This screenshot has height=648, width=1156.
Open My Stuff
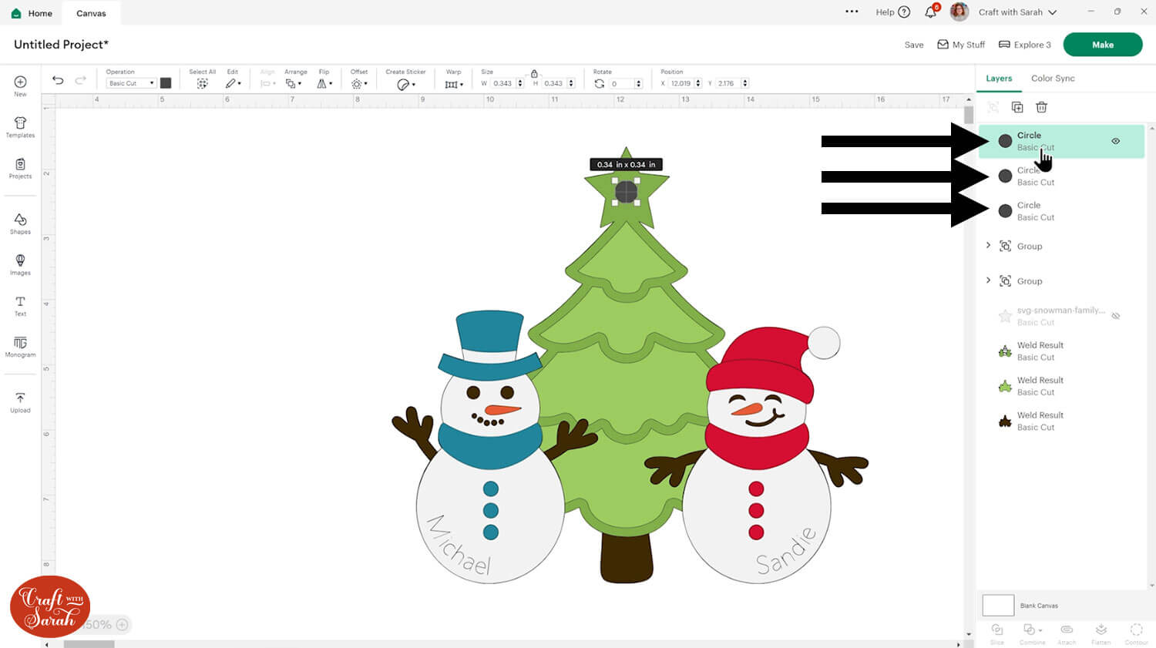(961, 45)
